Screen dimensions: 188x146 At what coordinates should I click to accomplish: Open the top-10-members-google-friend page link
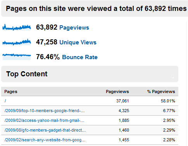tap(45, 111)
